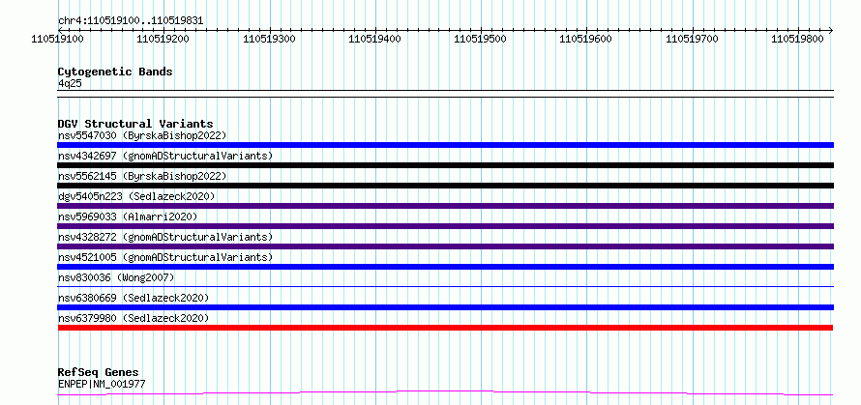This screenshot has width=861, height=405.
Task: Click the chr4:110519100..110519831 region label
Action: (131, 21)
